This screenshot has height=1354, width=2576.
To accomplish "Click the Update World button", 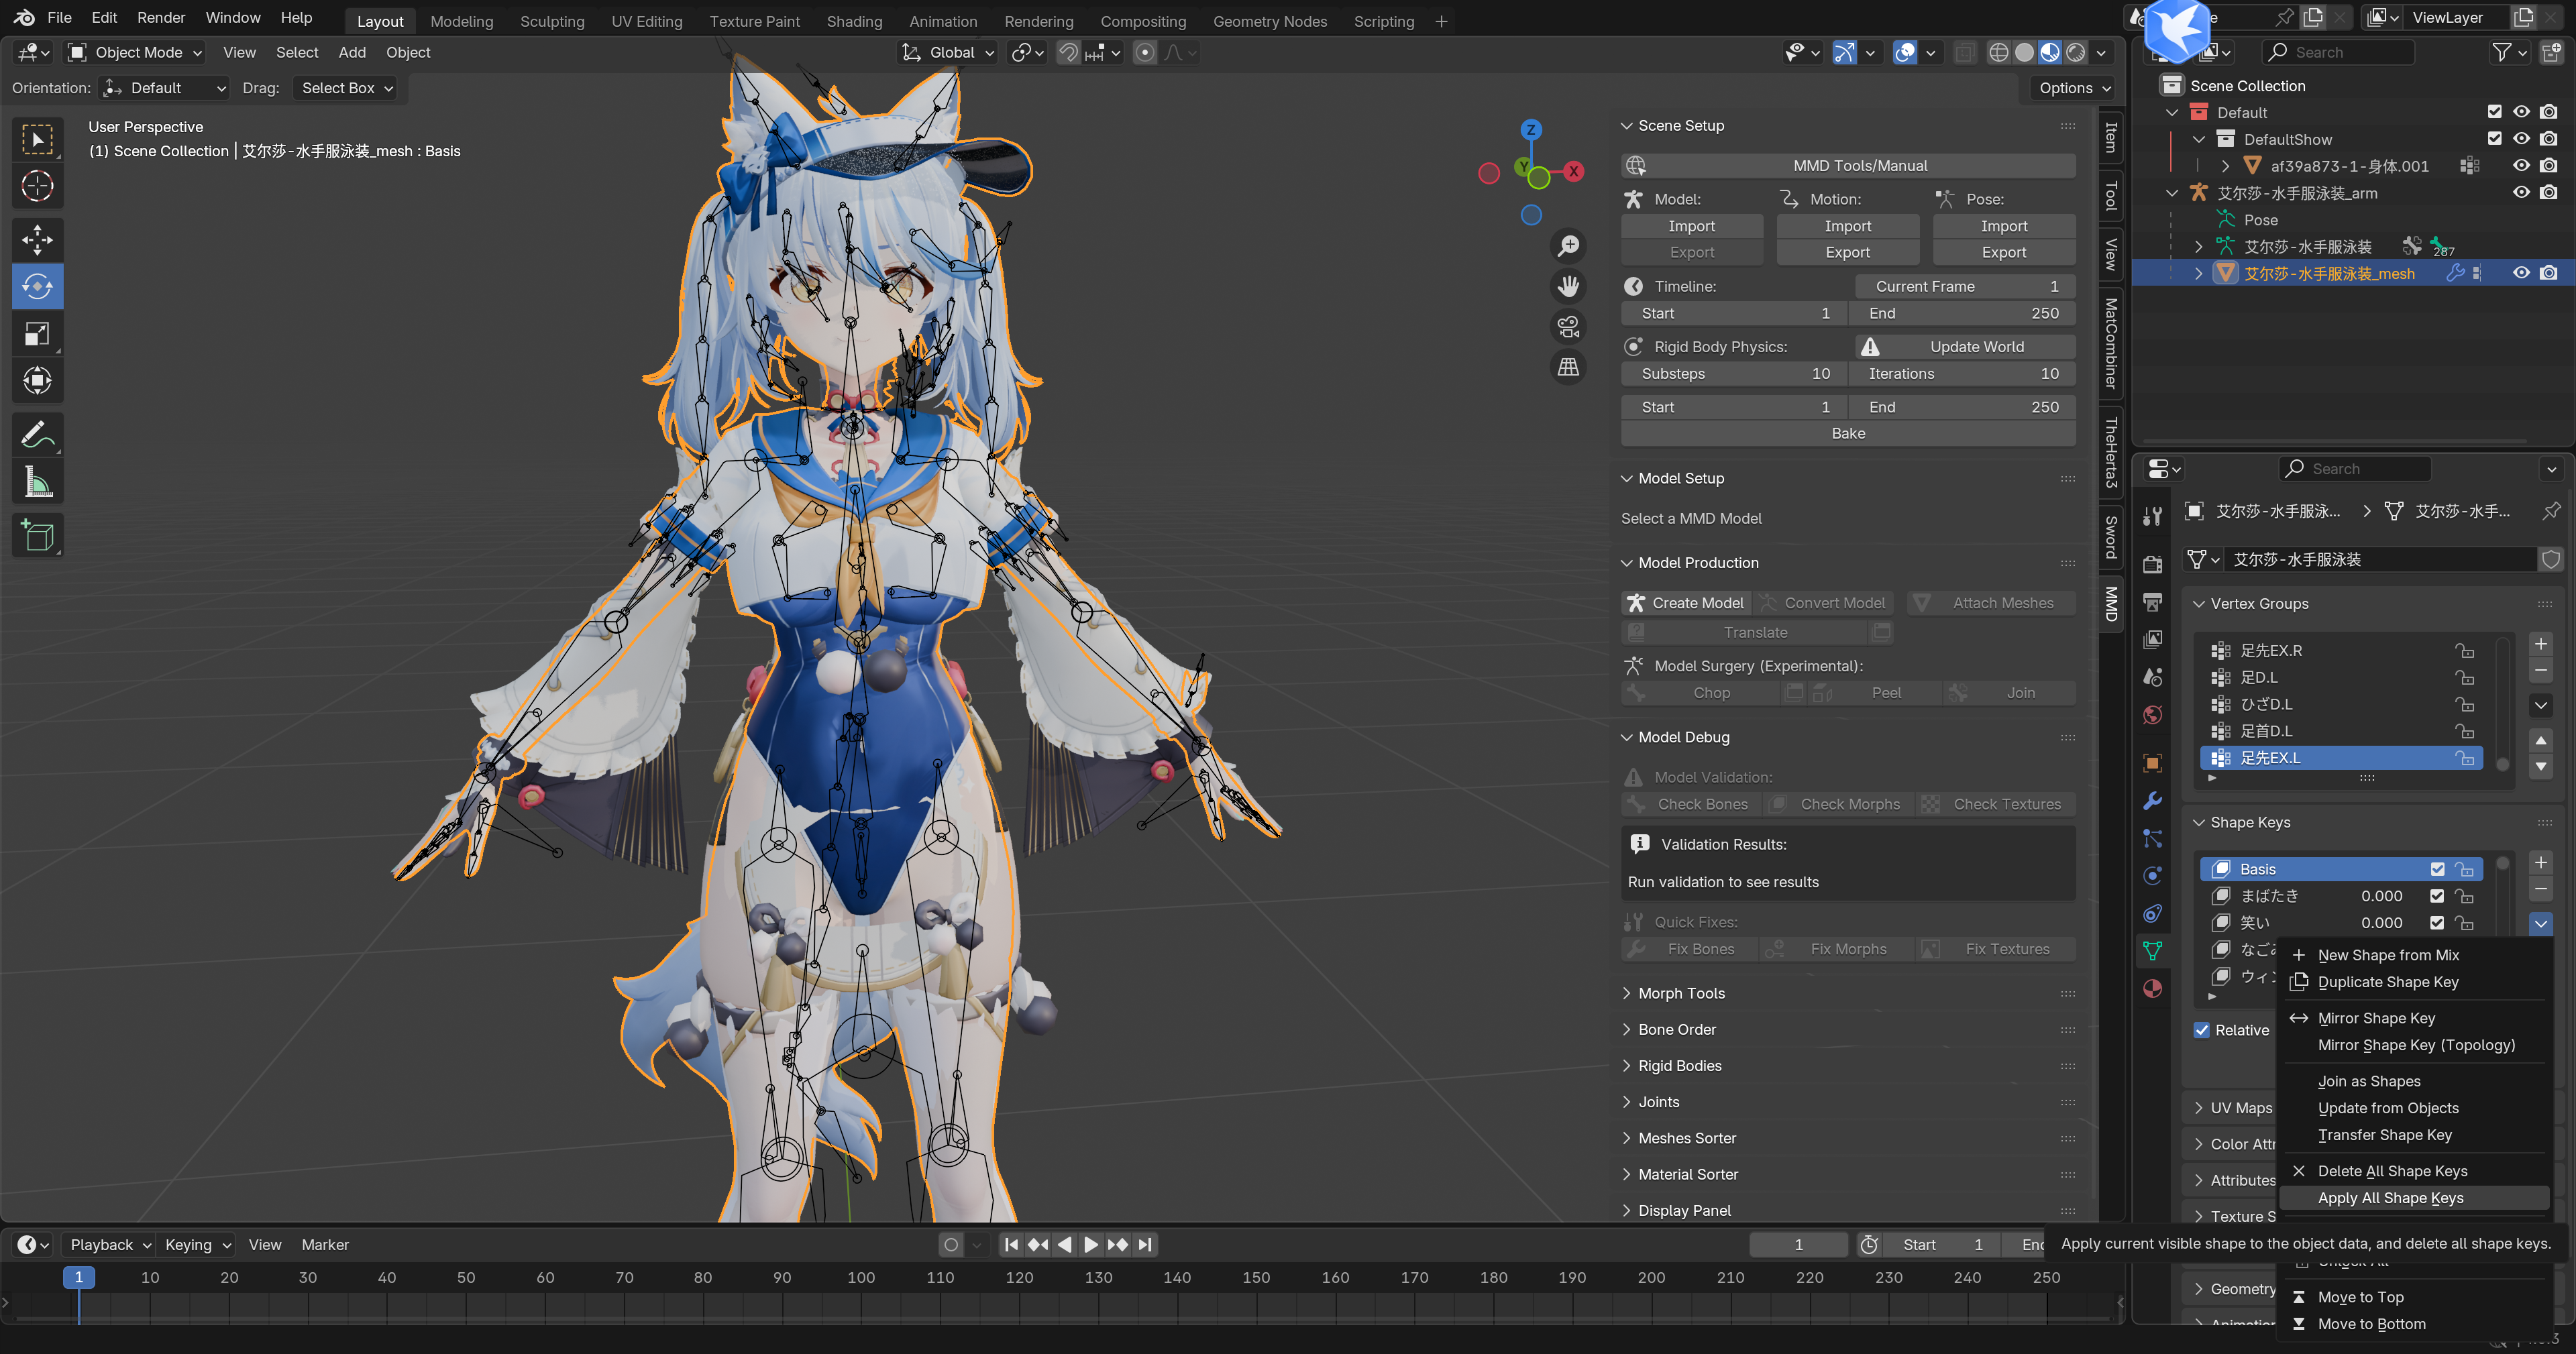I will 1966,347.
